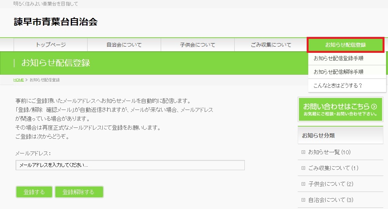This screenshot has width=388, height=209.
Task: Open 子供会について in the top navigation bar
Action: coord(197,45)
